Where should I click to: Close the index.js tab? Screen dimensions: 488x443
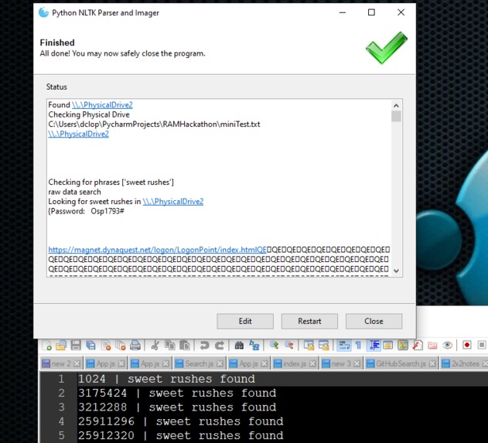(312, 363)
